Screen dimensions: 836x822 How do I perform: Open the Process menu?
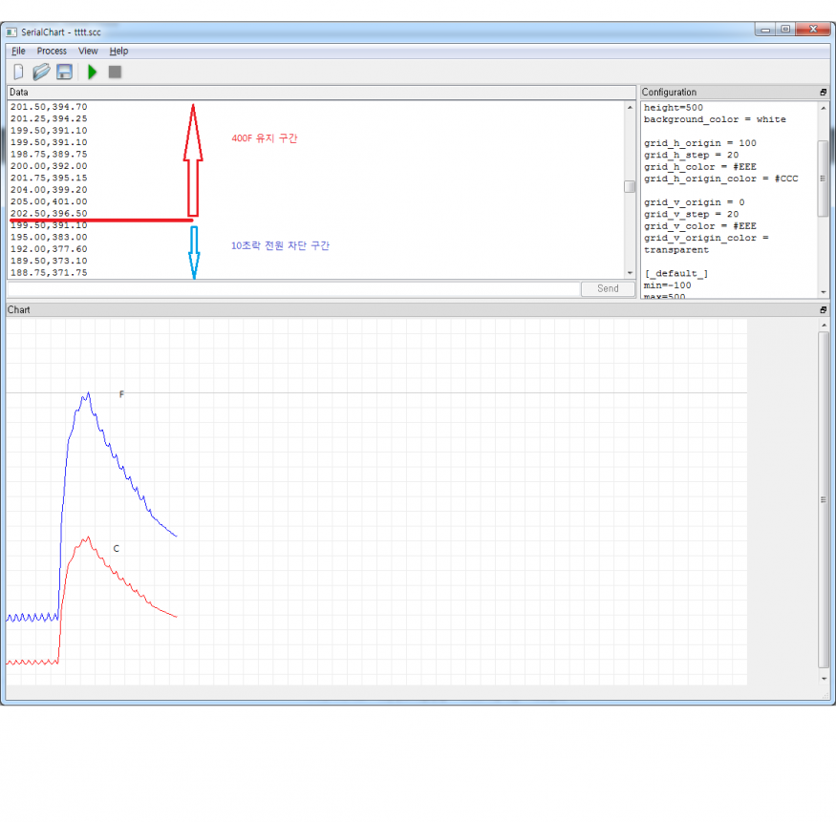pyautogui.click(x=52, y=51)
